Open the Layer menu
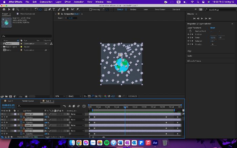 59,2
